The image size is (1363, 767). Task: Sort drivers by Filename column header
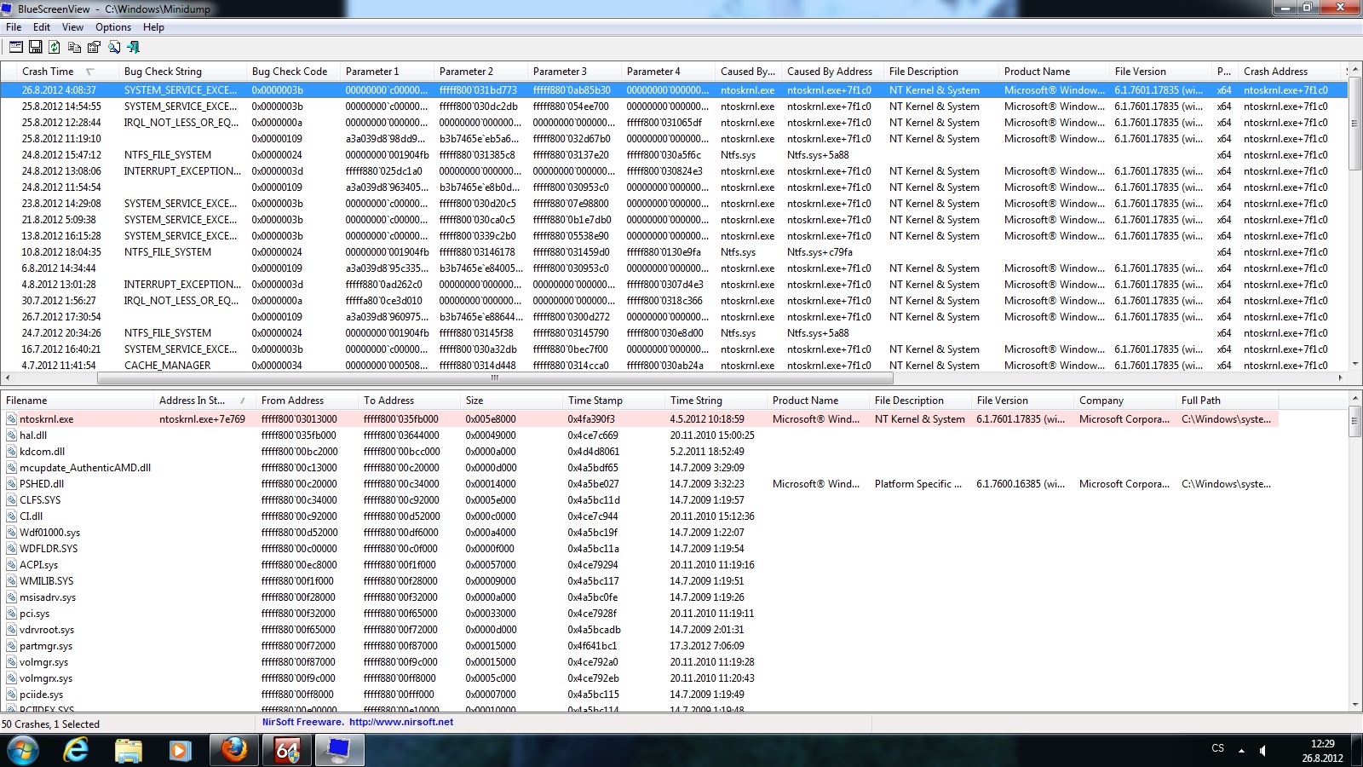pos(26,401)
